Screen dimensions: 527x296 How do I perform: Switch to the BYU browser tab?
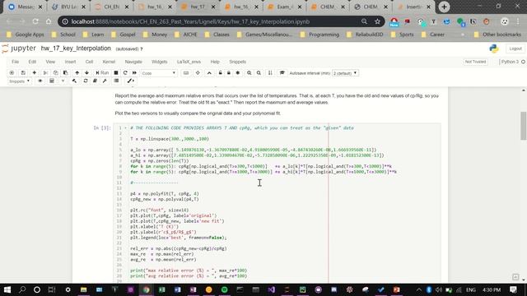point(68,7)
